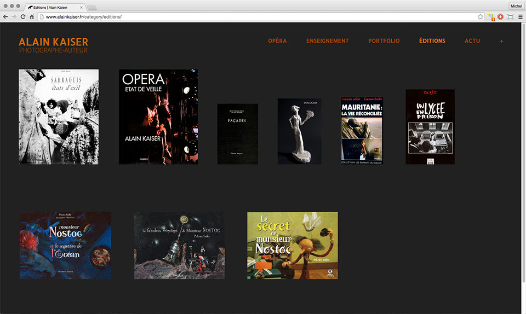Open the Un lycée en prison cover
Image resolution: width=526 pixels, height=314 pixels.
[430, 127]
